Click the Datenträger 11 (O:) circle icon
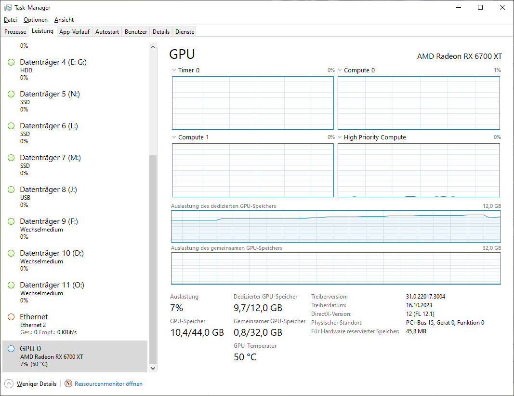Screen dimensions: 514x396 point(11,285)
